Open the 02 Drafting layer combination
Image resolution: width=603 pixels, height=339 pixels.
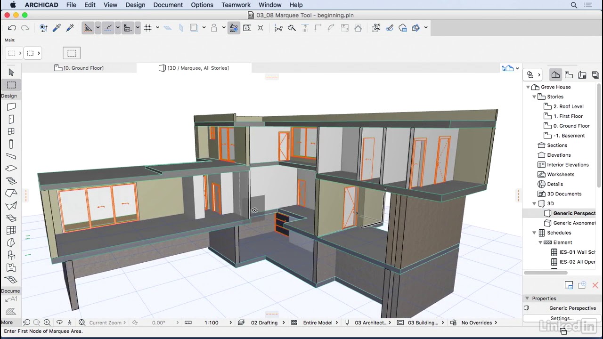pyautogui.click(x=264, y=323)
